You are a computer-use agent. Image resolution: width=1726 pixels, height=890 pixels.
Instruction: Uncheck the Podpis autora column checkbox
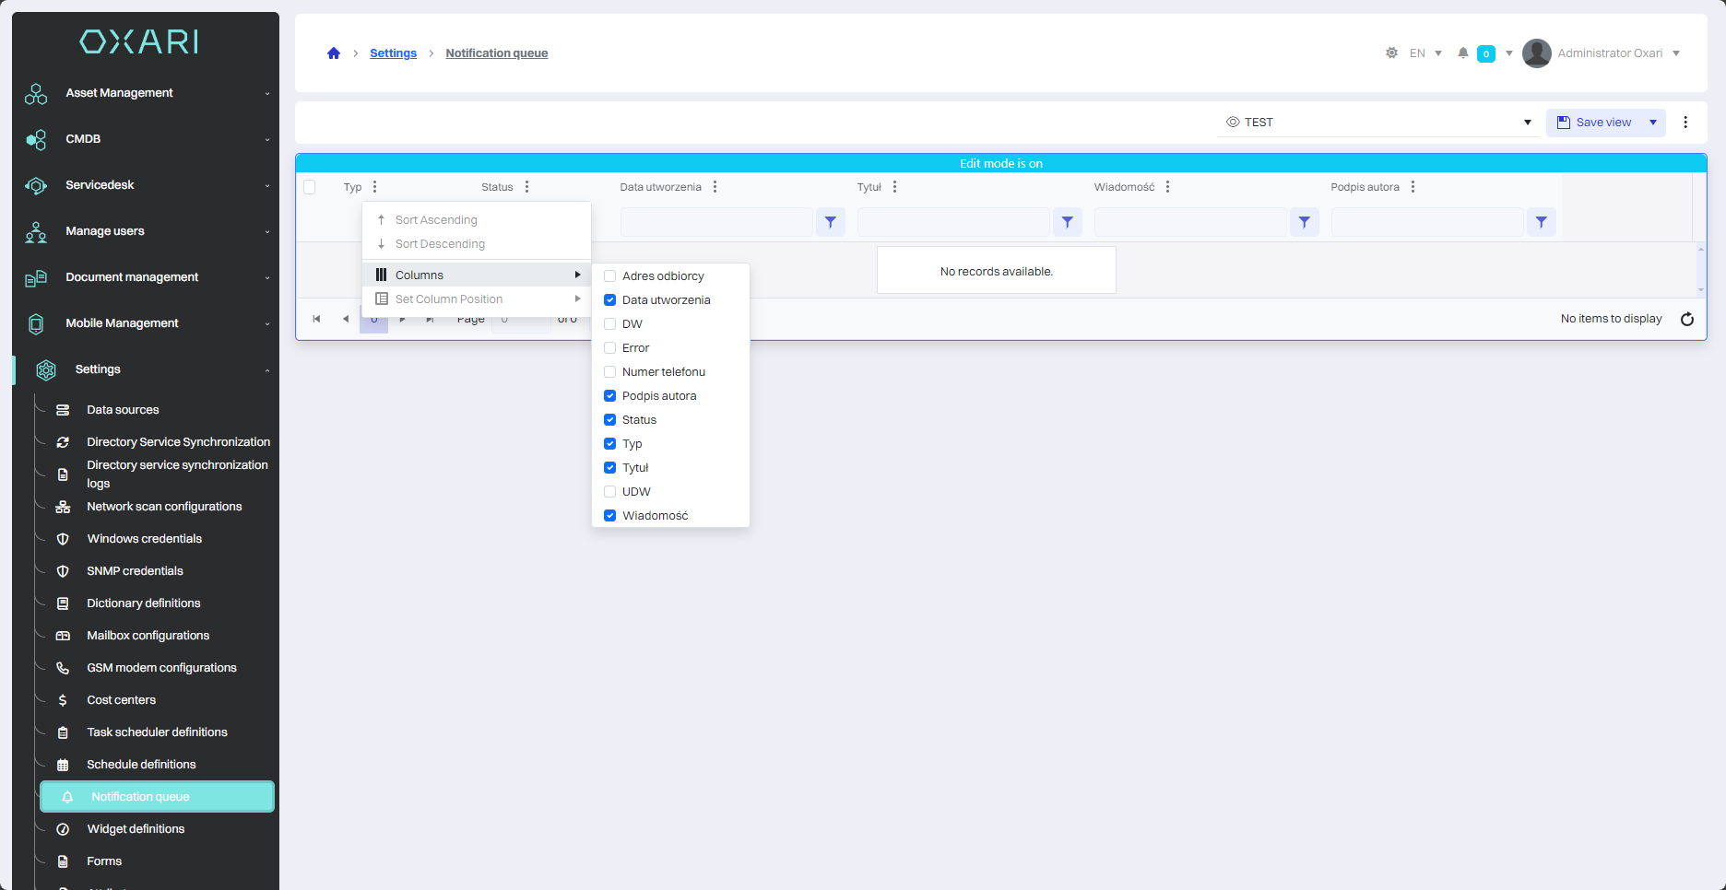point(609,396)
